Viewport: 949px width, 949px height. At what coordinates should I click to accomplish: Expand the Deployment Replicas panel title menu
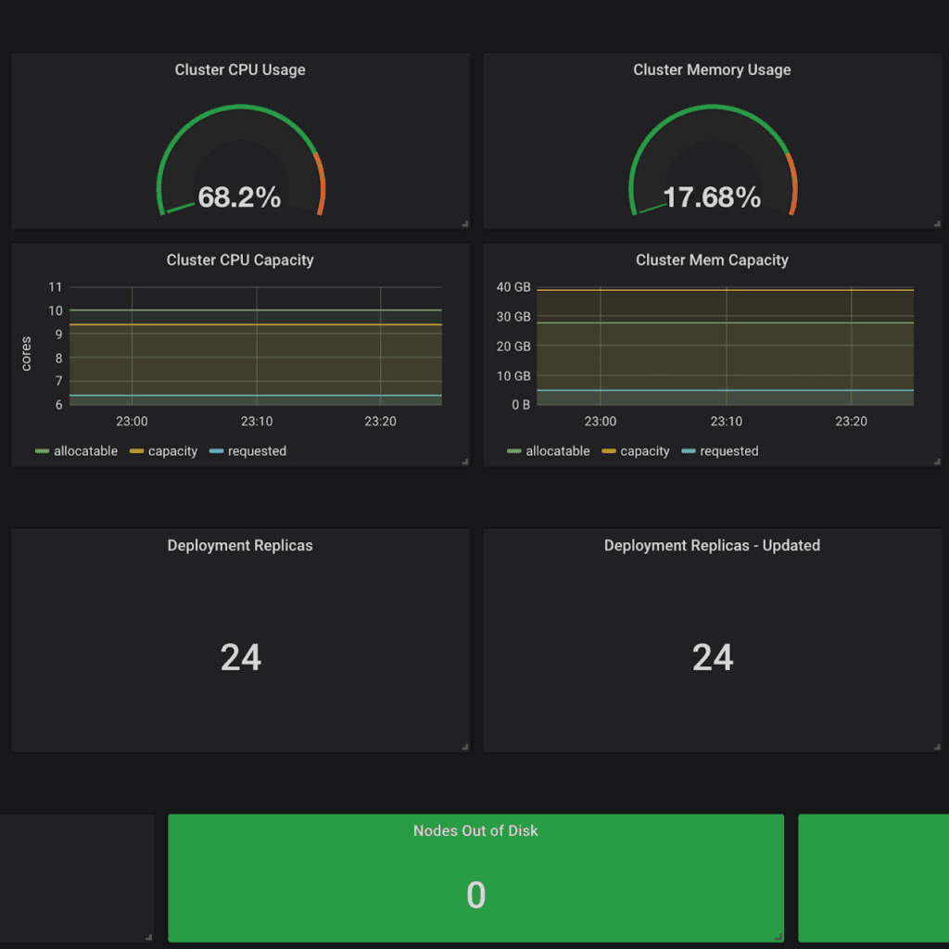tap(240, 546)
